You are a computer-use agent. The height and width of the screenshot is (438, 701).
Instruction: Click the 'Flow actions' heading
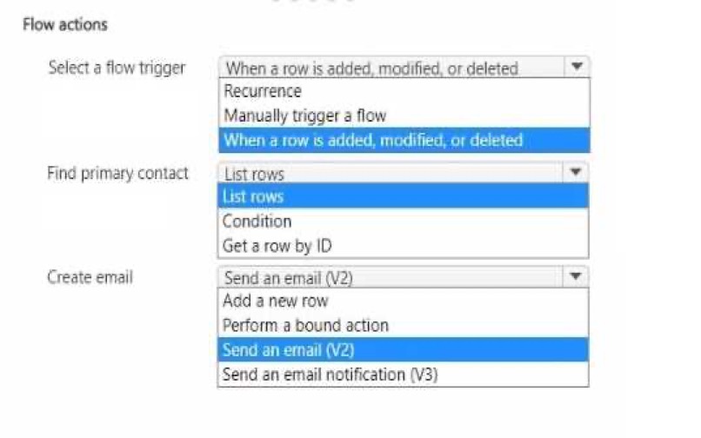click(65, 24)
